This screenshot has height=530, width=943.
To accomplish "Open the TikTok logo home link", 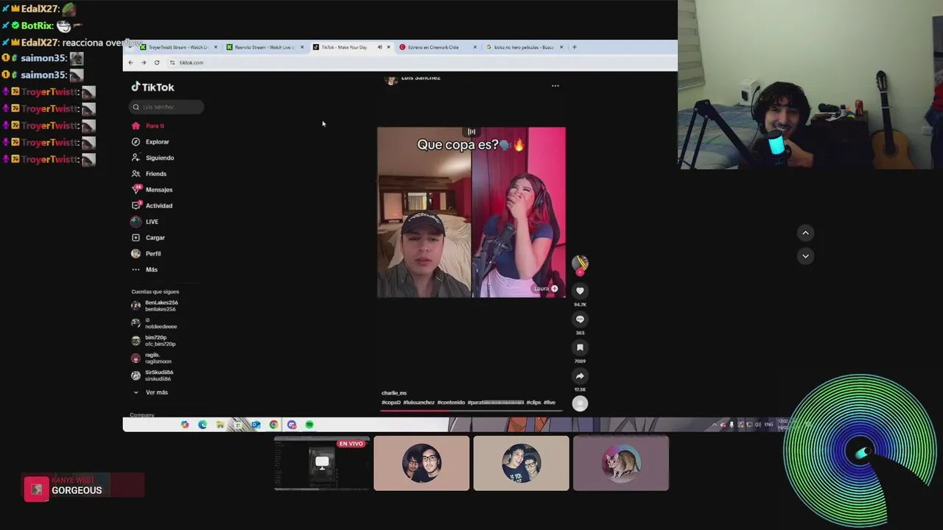I will [x=153, y=87].
